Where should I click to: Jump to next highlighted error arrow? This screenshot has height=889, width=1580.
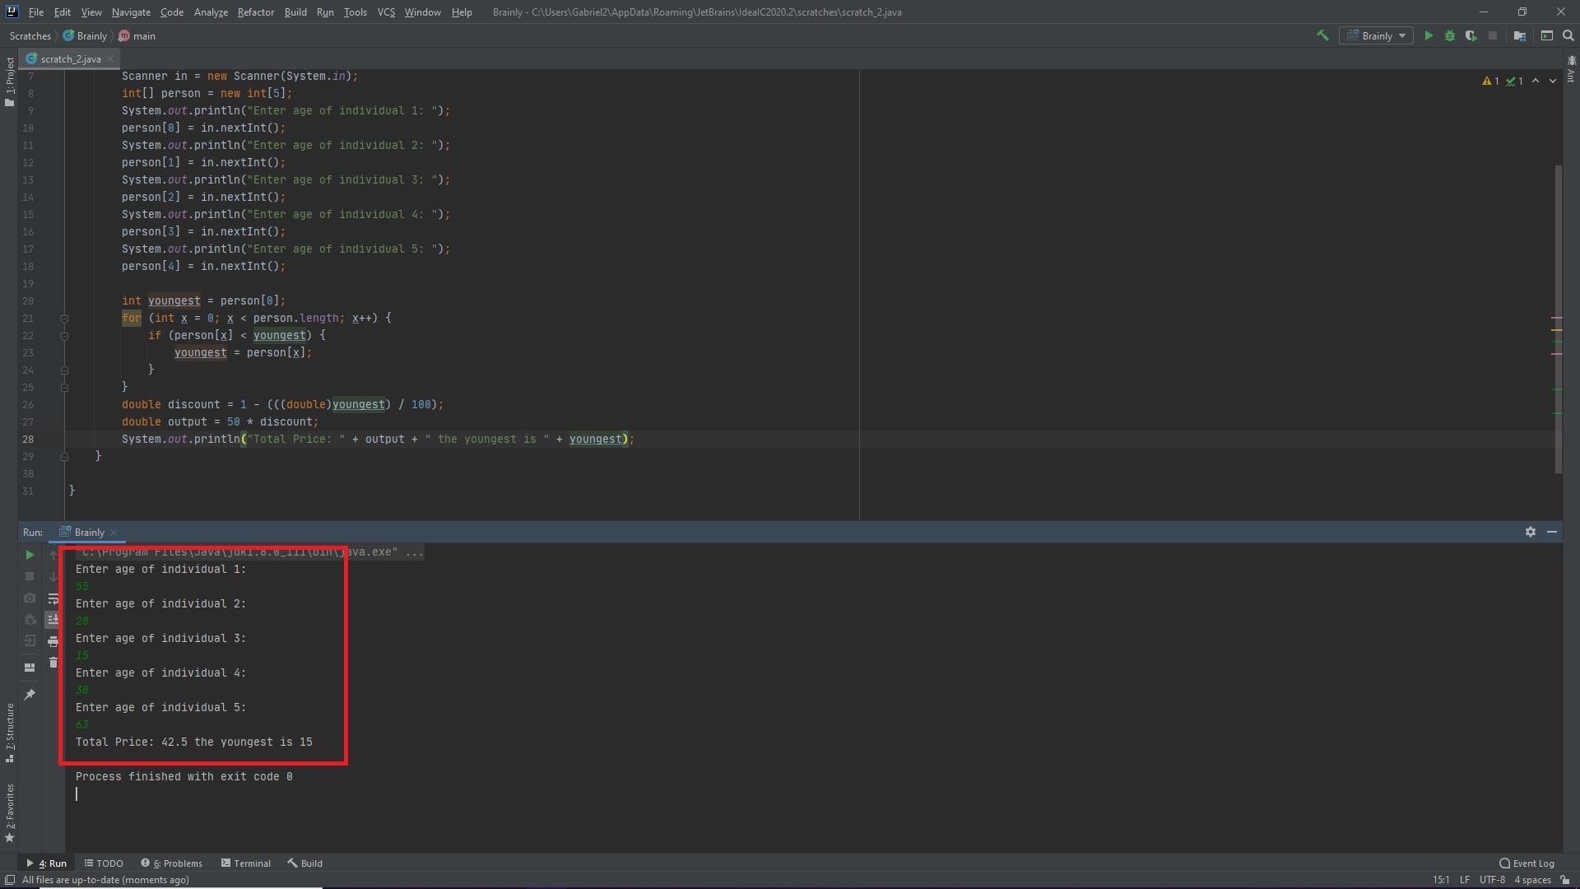(1552, 81)
